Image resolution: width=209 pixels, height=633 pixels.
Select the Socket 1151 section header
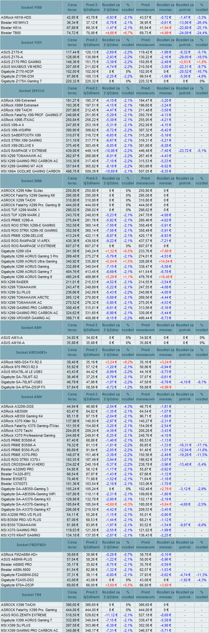[x=31, y=42]
